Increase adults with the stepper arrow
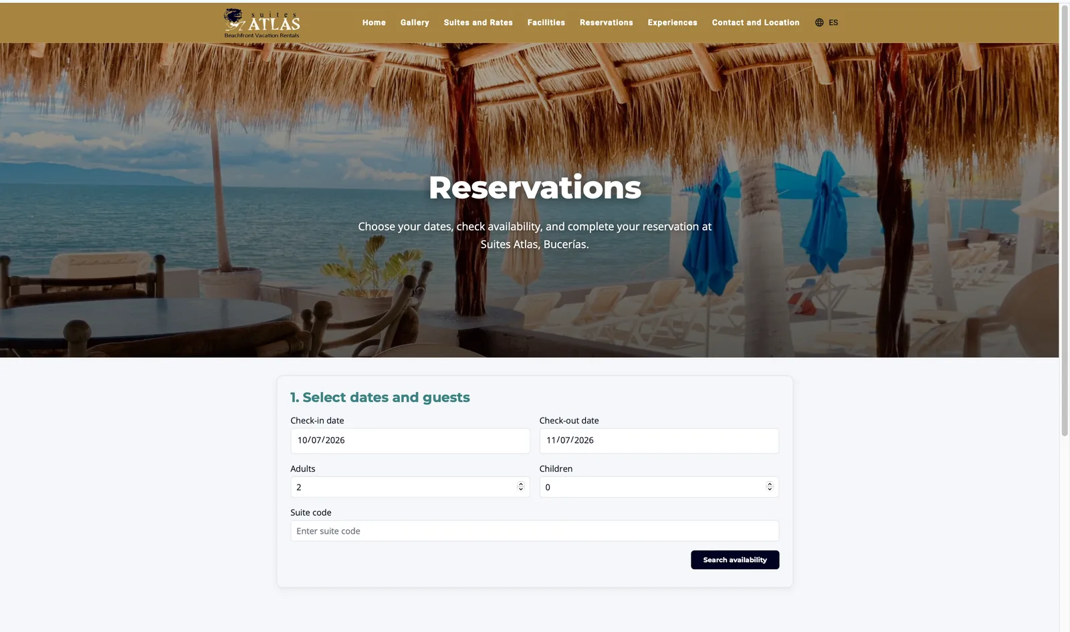This screenshot has height=632, width=1070. point(521,484)
